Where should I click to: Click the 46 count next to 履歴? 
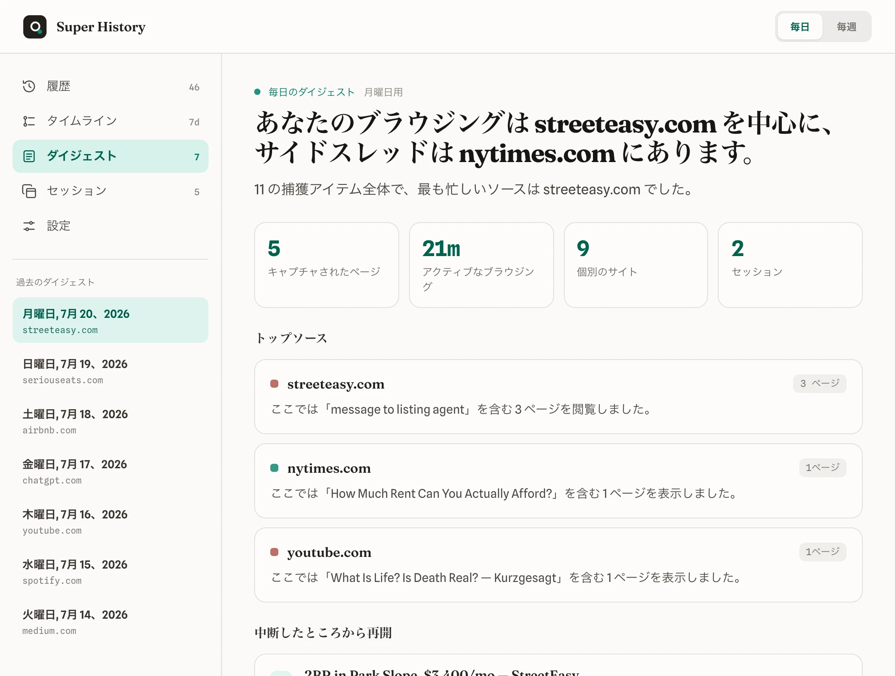coord(194,87)
